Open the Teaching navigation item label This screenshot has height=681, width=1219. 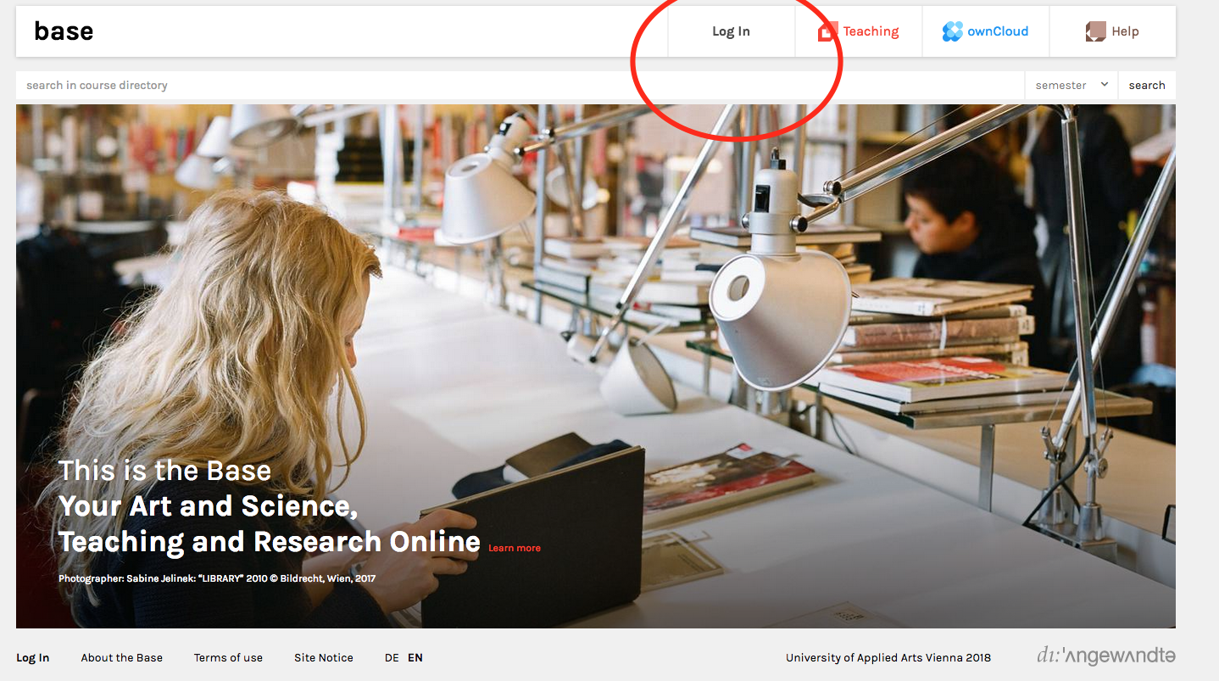pos(871,31)
